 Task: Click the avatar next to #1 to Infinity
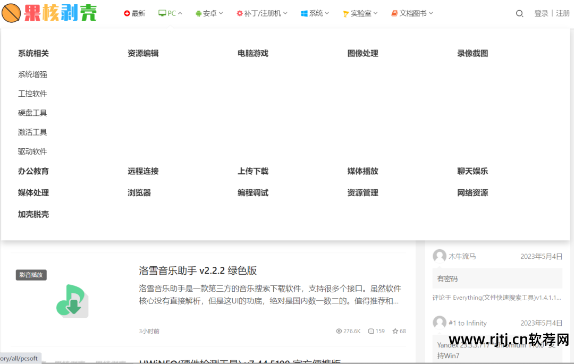click(440, 323)
